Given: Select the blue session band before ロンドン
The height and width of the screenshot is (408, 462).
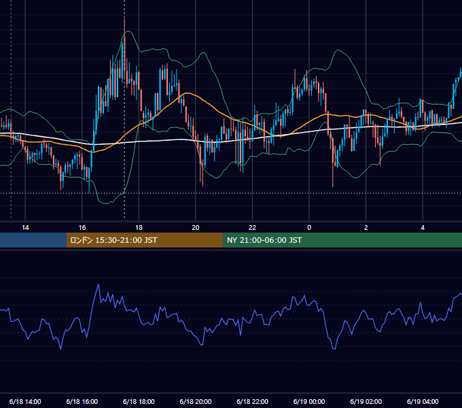Looking at the screenshot, I should (x=33, y=240).
